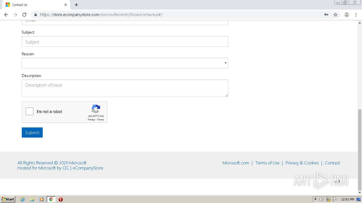Image resolution: width=362 pixels, height=203 pixels.
Task: Expand the Reason dropdown
Action: [x=125, y=63]
